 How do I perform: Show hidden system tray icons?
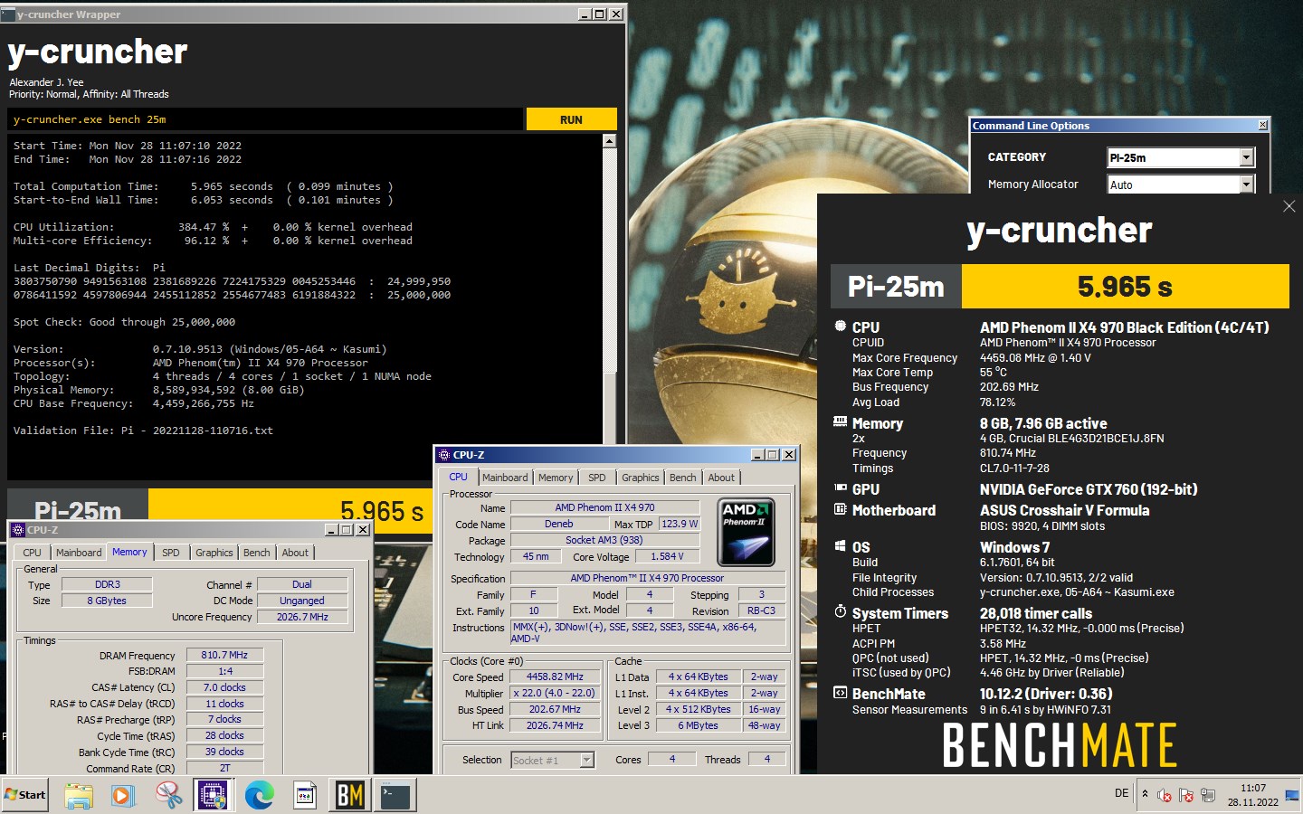coord(1145,794)
